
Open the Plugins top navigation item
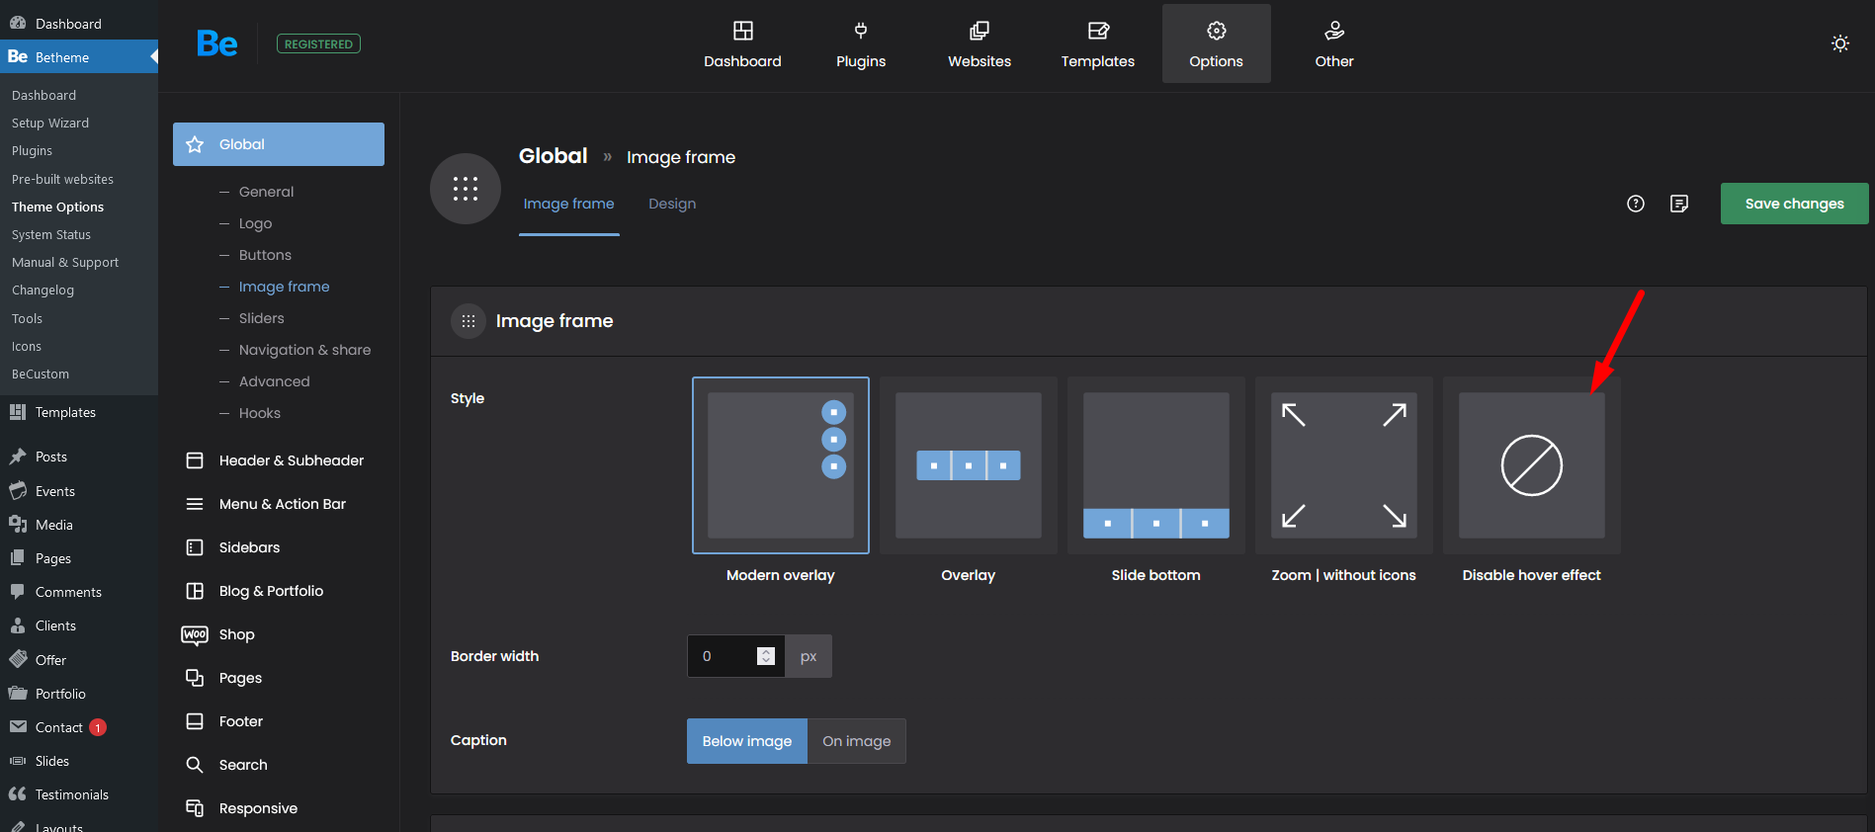point(860,44)
